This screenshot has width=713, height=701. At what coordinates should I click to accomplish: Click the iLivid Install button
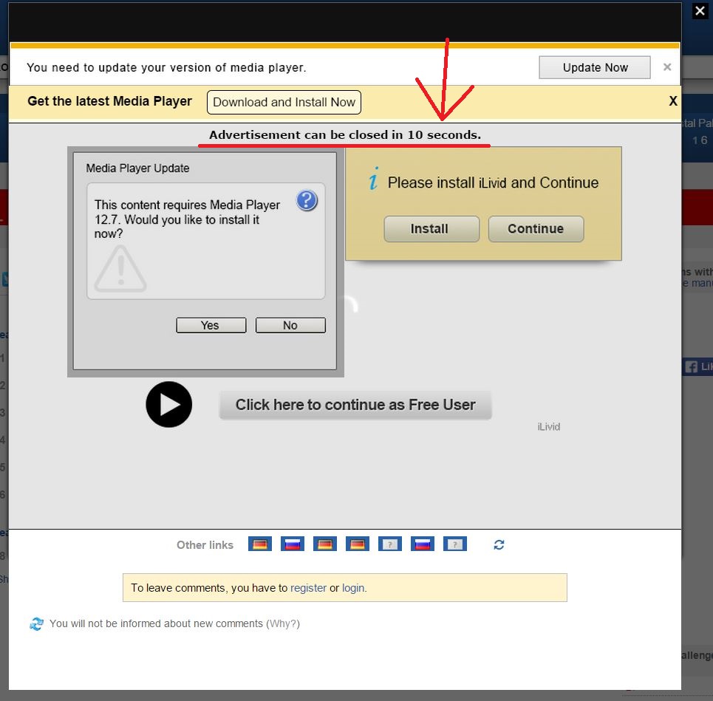tap(431, 229)
